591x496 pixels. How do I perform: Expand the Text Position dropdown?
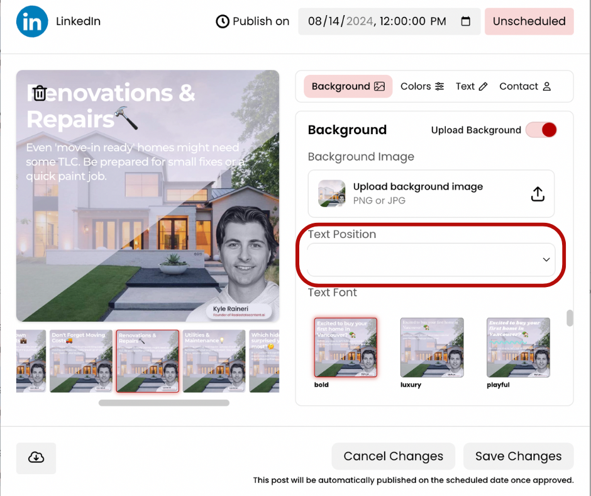[x=431, y=259]
